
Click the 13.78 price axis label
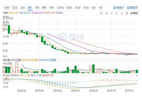(x=6, y=37)
